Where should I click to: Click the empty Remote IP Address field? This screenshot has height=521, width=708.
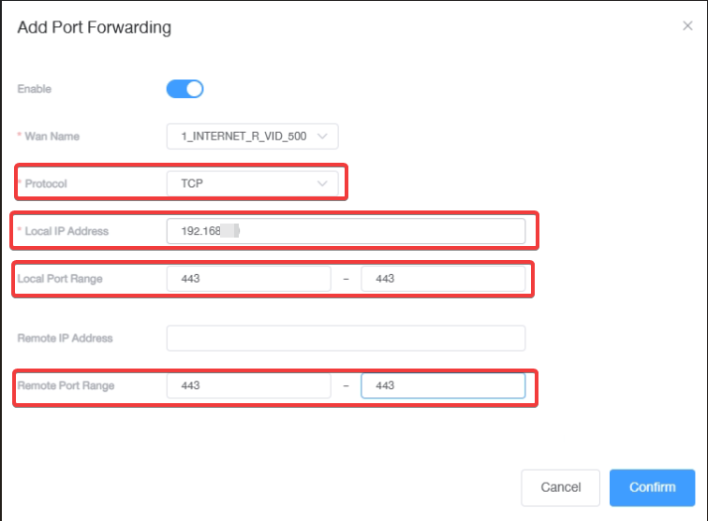(346, 338)
